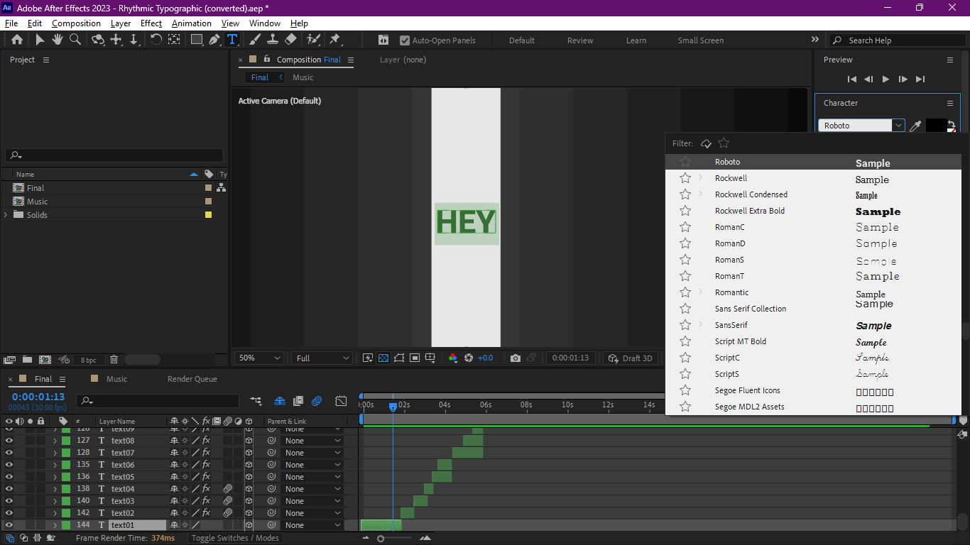Open the Animation menu
The width and height of the screenshot is (970, 545).
tap(192, 23)
